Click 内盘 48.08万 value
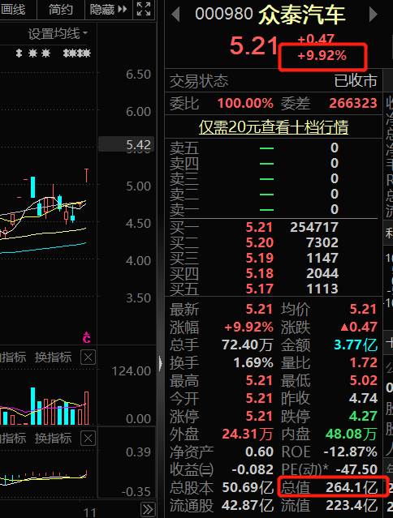 point(351,434)
